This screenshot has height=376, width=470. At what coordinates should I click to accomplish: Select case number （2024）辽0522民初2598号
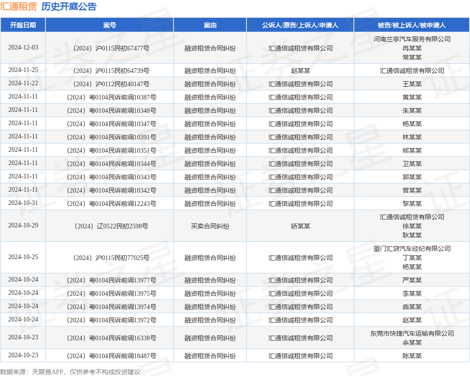[110, 226]
